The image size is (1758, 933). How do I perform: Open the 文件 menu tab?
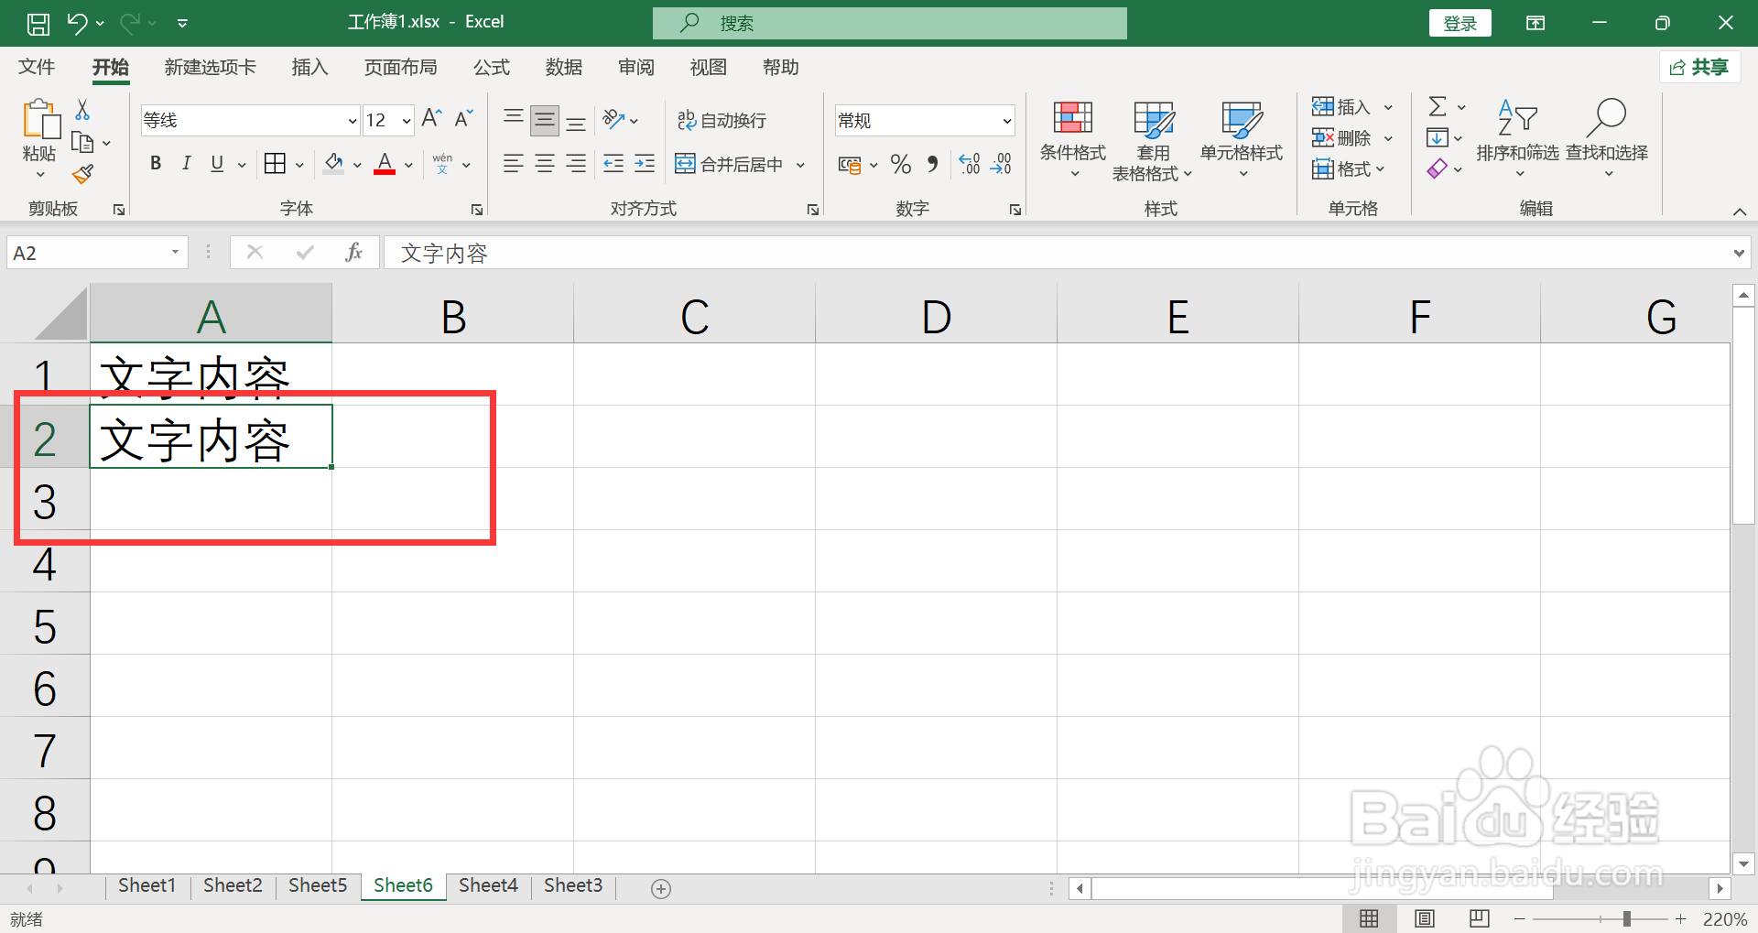(x=37, y=67)
